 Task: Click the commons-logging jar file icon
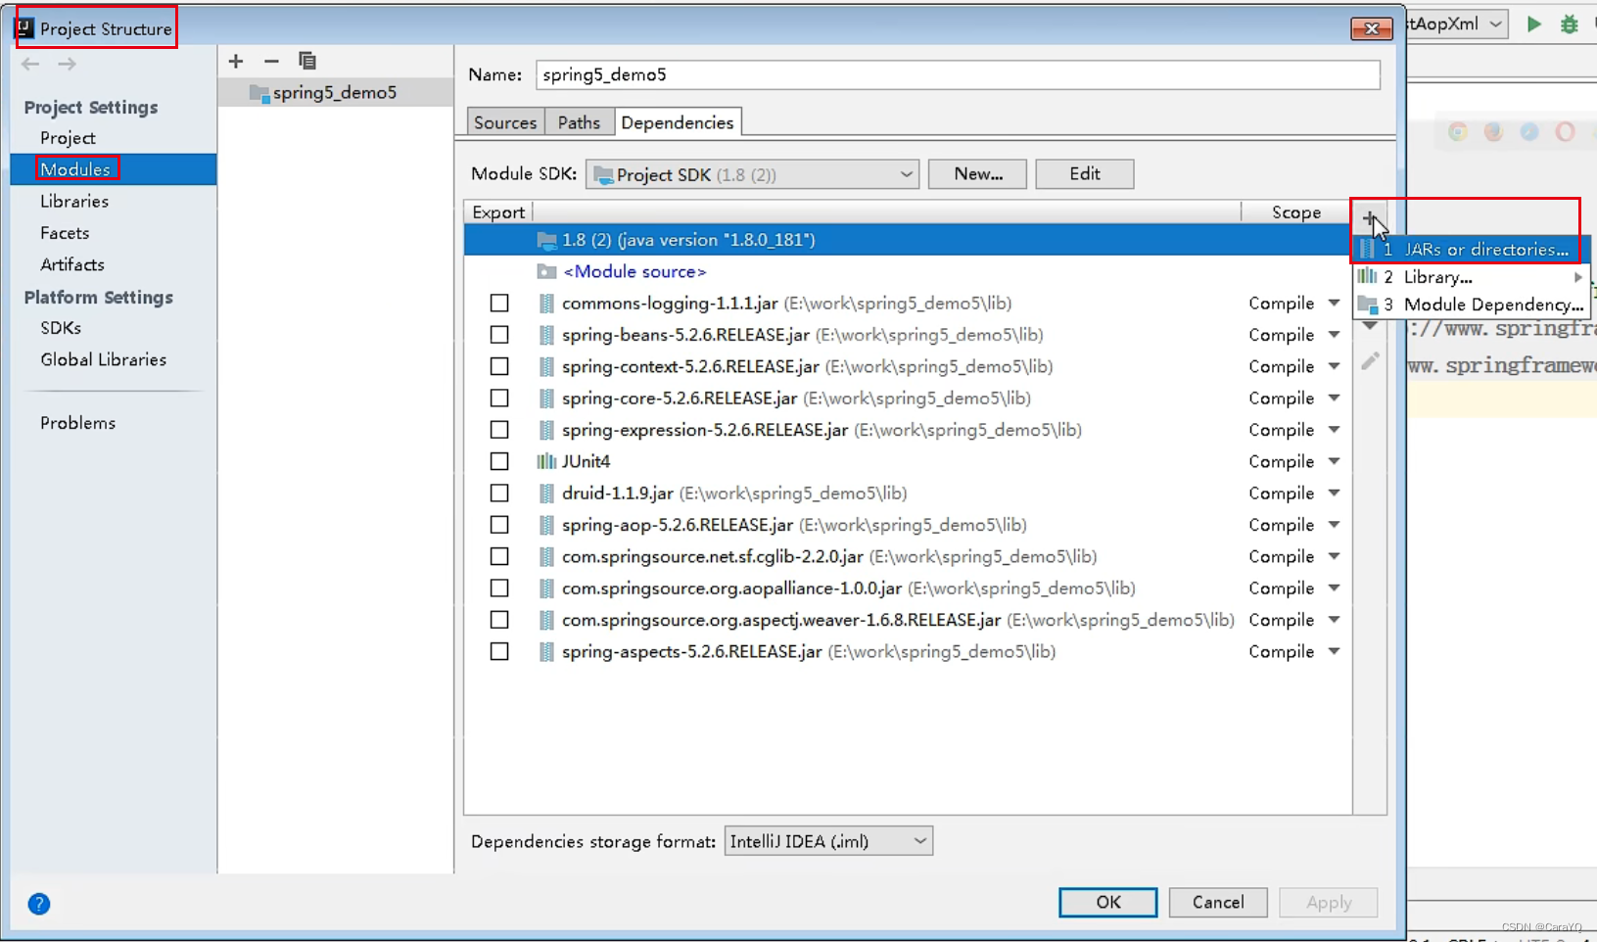pyautogui.click(x=546, y=304)
